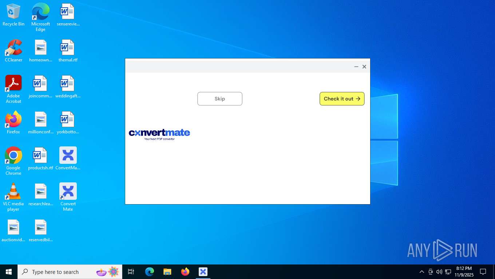Click the Type here to search box
495x279 pixels.
(x=70, y=272)
